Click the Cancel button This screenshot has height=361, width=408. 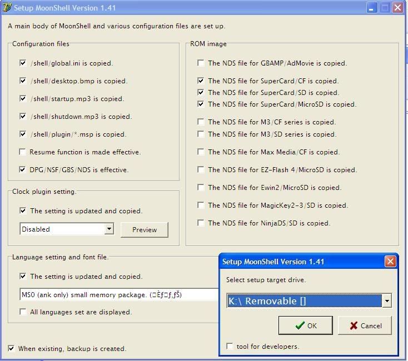365,325
